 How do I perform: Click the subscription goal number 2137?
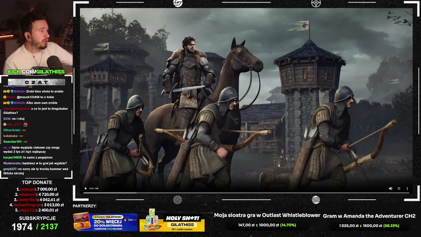50,227
